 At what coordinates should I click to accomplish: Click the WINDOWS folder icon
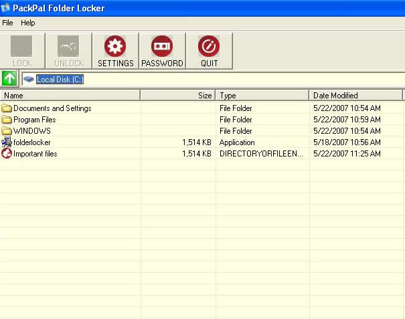point(7,131)
